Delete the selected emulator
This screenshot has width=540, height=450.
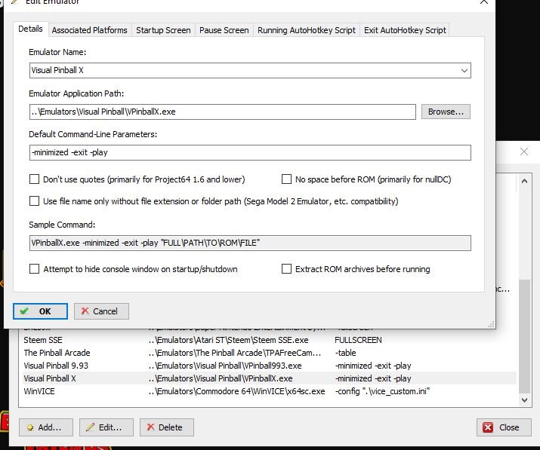[x=167, y=427]
